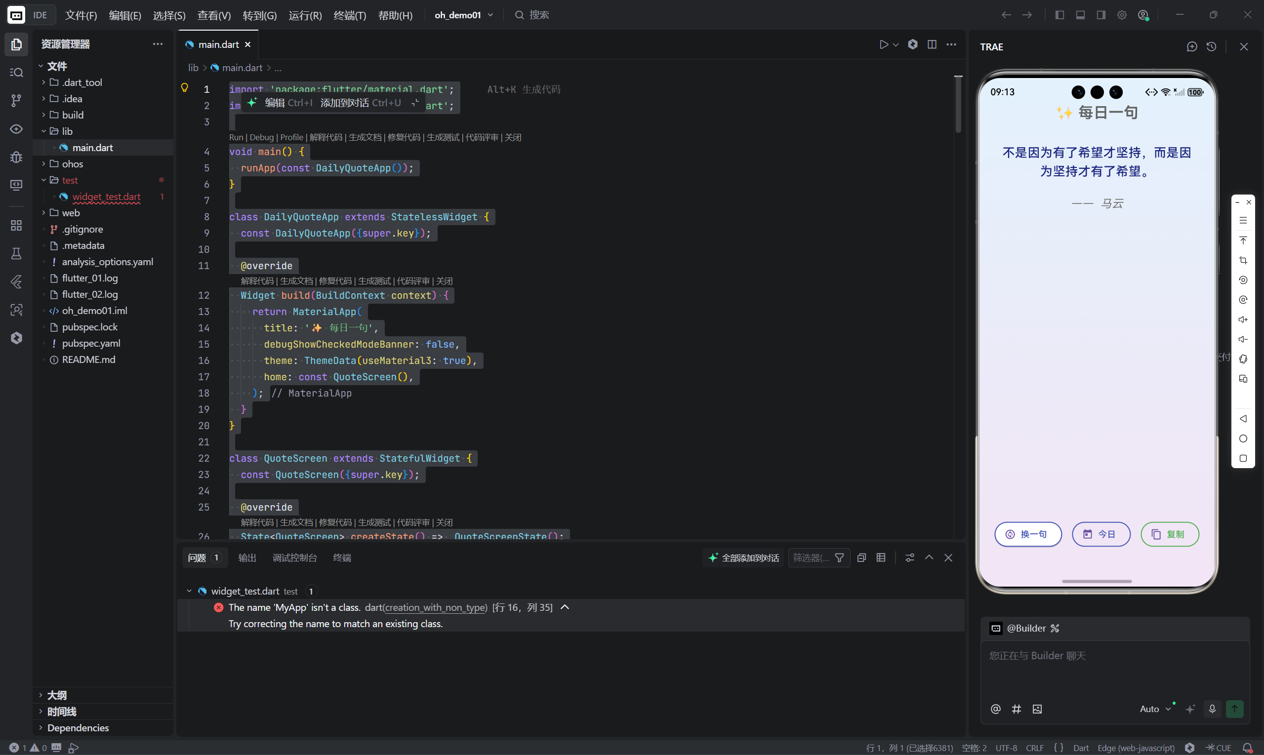1264x755 pixels.
Task: Open the Extensions grid icon
Action: coord(16,225)
